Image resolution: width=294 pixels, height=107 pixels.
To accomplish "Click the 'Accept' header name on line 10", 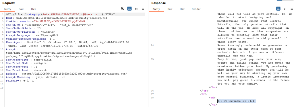I will click(11, 49).
